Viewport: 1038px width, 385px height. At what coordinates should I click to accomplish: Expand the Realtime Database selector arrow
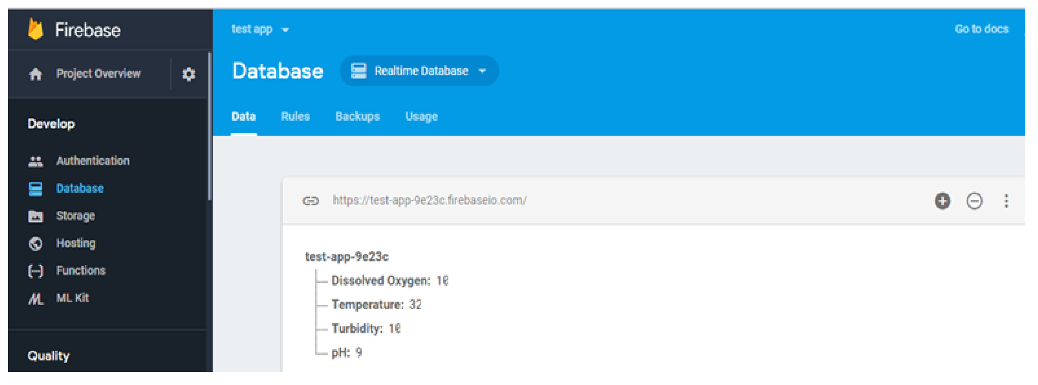click(482, 71)
